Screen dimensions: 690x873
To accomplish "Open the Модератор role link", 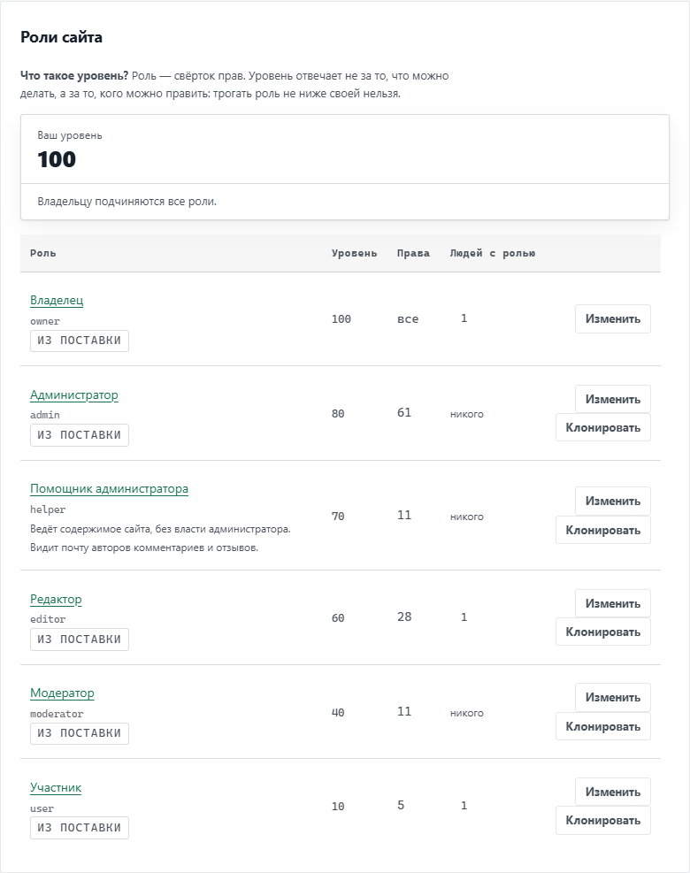I will pos(62,693).
